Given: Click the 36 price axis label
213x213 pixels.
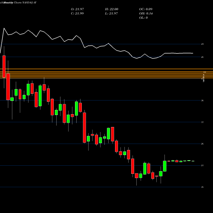Looking at the screenshot, I should tap(202, 101).
